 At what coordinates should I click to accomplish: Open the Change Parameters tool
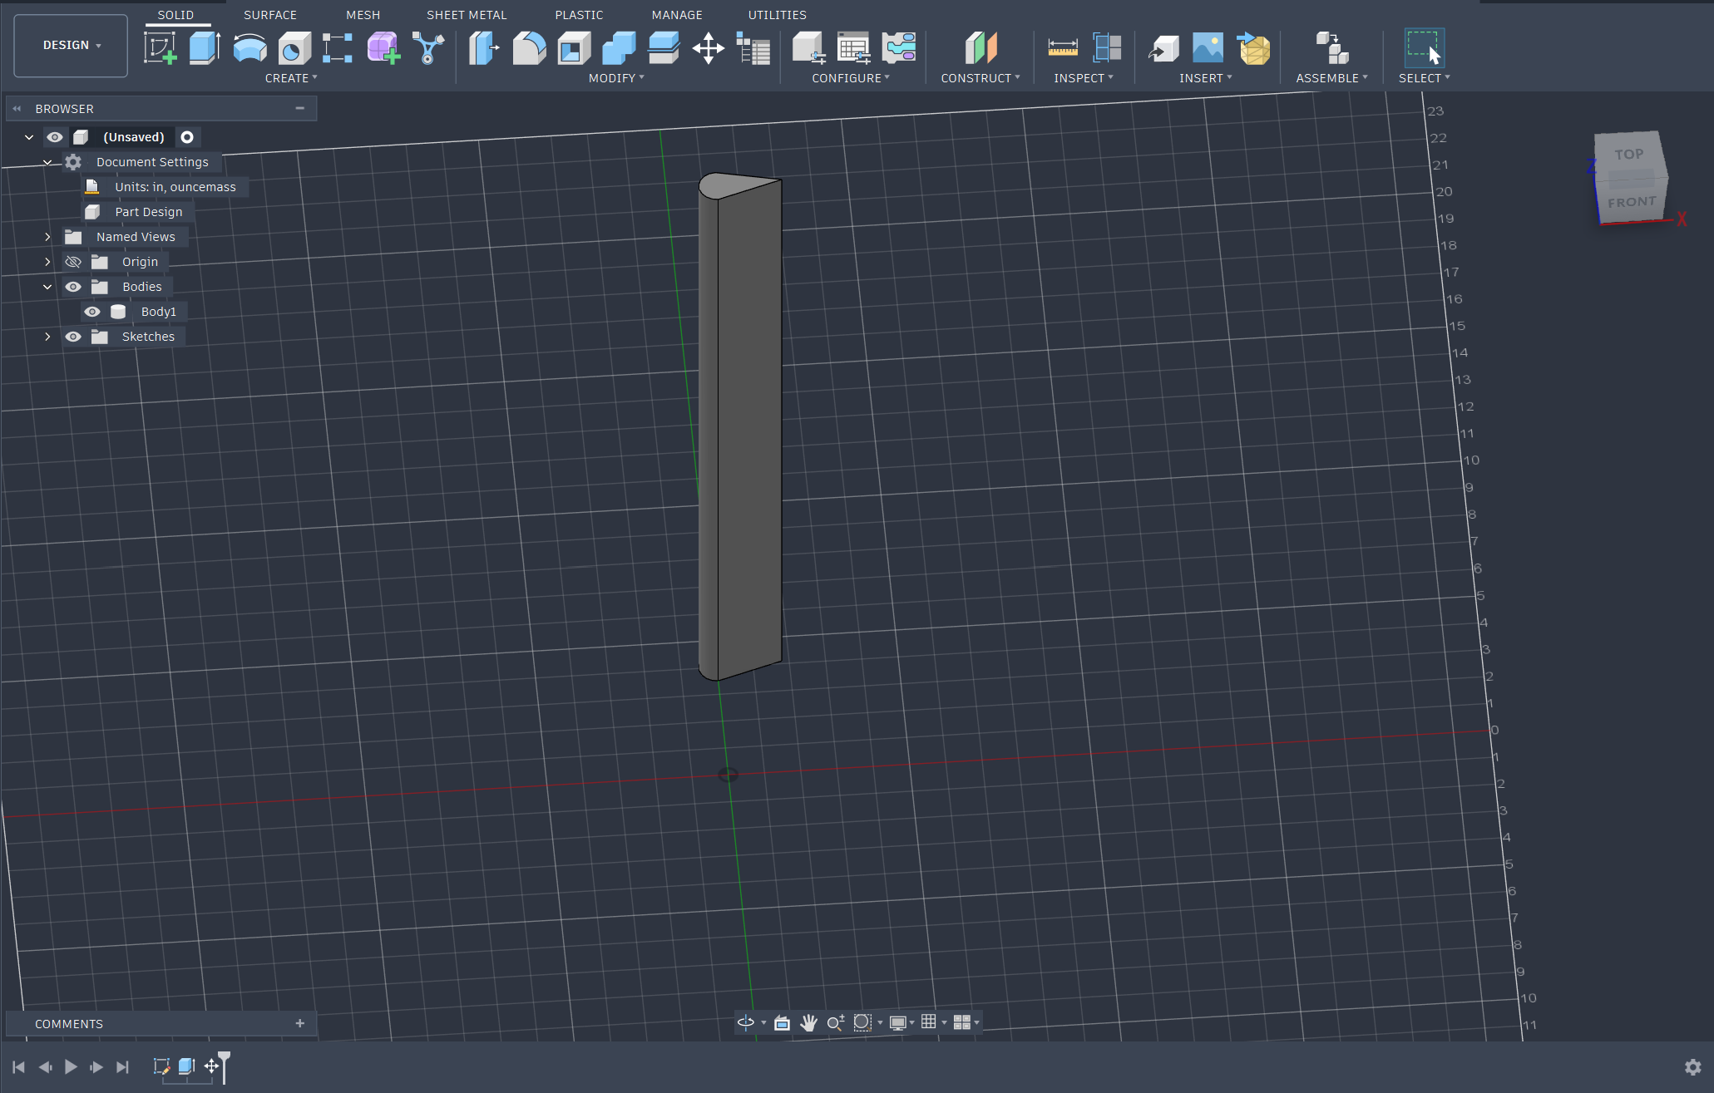[x=753, y=48]
